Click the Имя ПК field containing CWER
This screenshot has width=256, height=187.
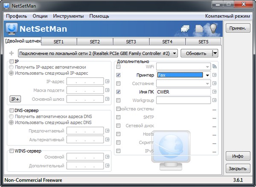tap(183, 92)
